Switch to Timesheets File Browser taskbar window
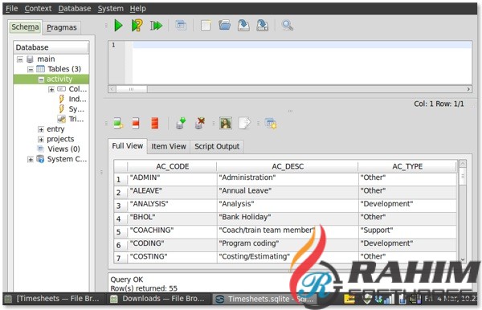 54,299
